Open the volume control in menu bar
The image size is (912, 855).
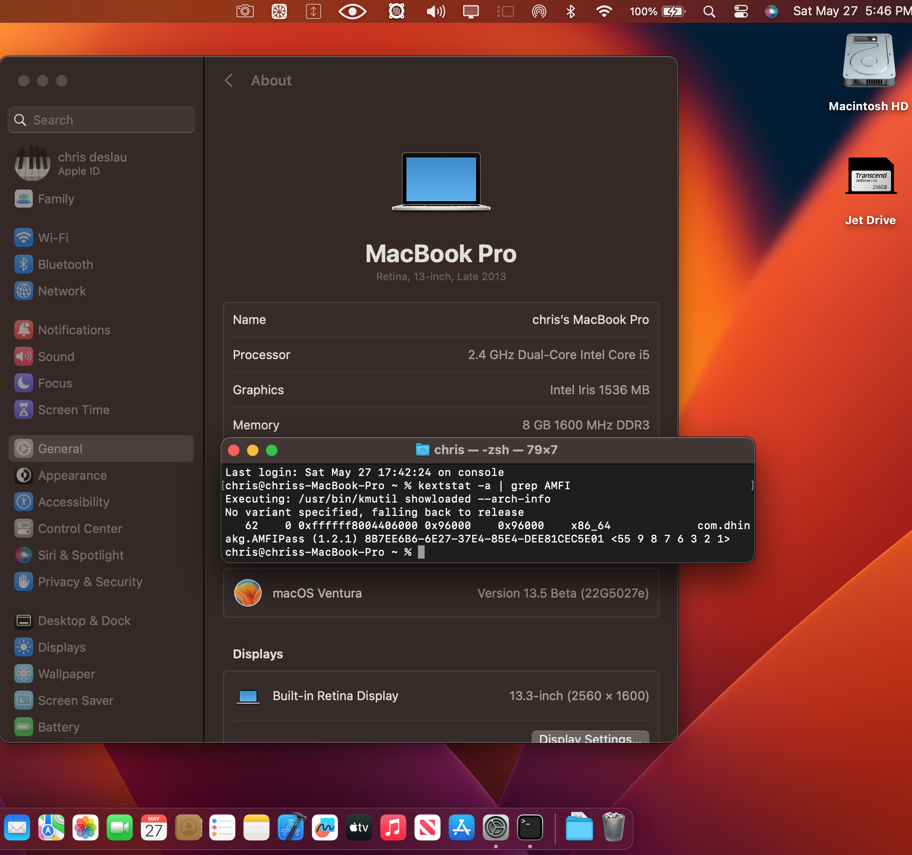click(435, 11)
